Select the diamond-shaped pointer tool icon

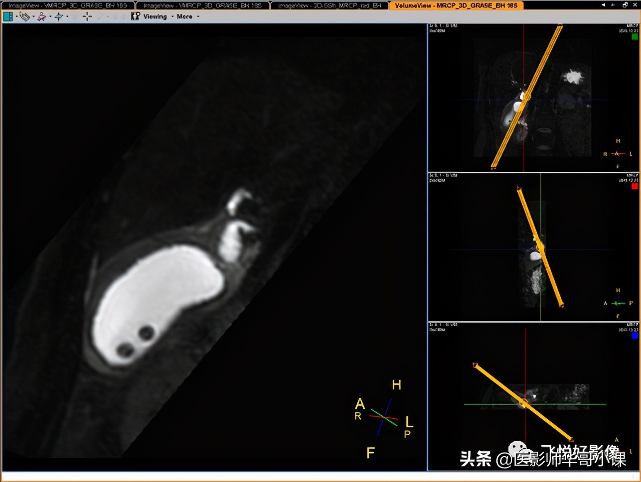click(x=58, y=16)
